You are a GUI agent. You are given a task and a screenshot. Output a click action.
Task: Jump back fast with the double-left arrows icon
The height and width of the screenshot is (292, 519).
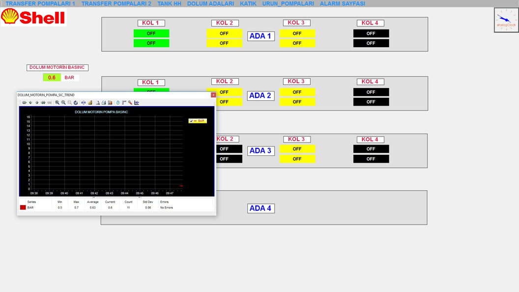coord(24,103)
